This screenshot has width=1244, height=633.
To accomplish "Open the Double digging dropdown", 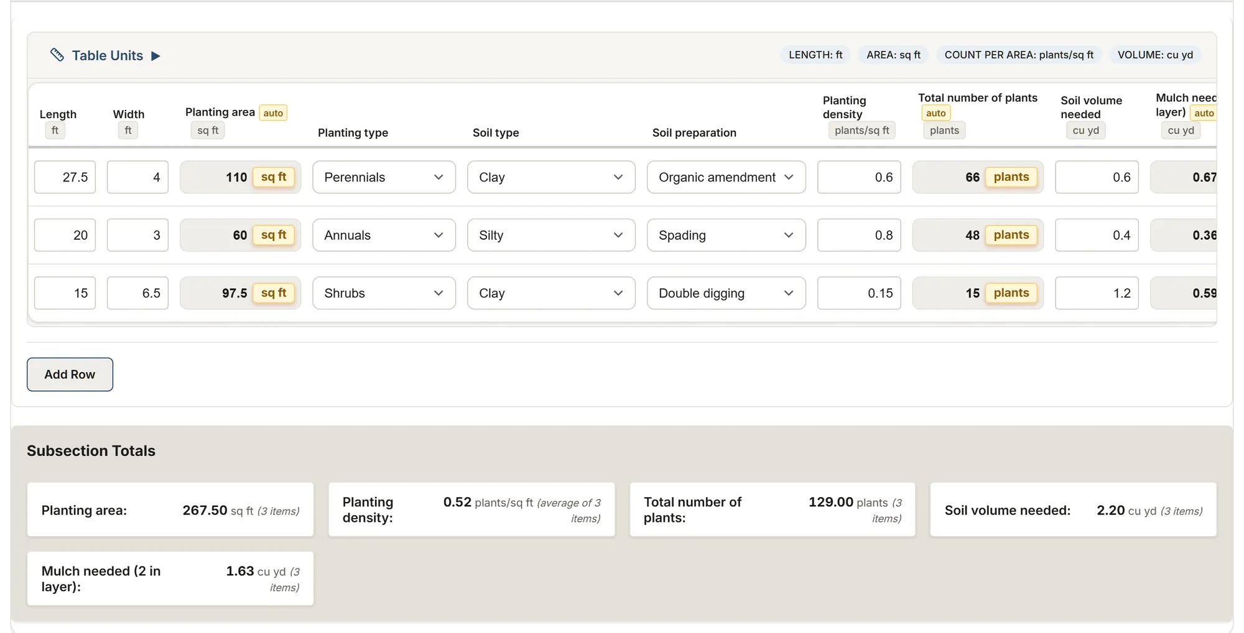I will coord(726,293).
